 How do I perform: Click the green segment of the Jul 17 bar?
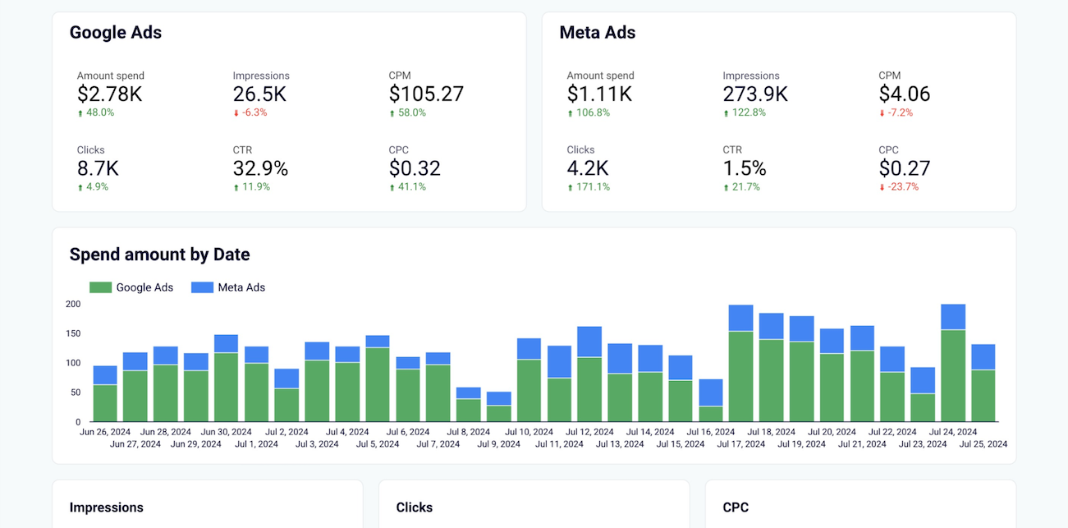[741, 376]
